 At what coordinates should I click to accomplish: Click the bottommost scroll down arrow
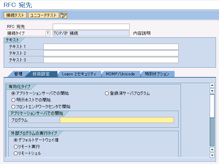[211, 155]
